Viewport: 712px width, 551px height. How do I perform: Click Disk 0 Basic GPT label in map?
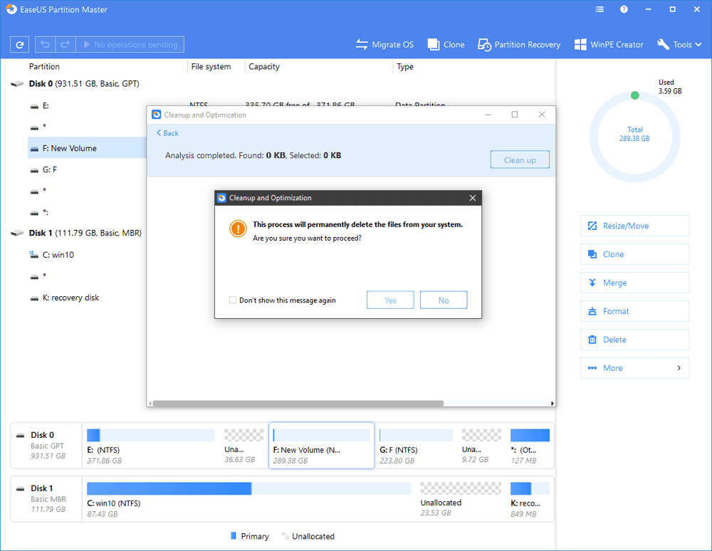pyautogui.click(x=46, y=446)
